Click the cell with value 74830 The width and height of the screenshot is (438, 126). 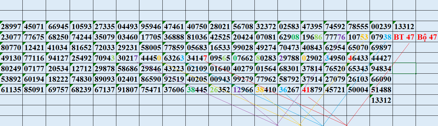coord(82,79)
